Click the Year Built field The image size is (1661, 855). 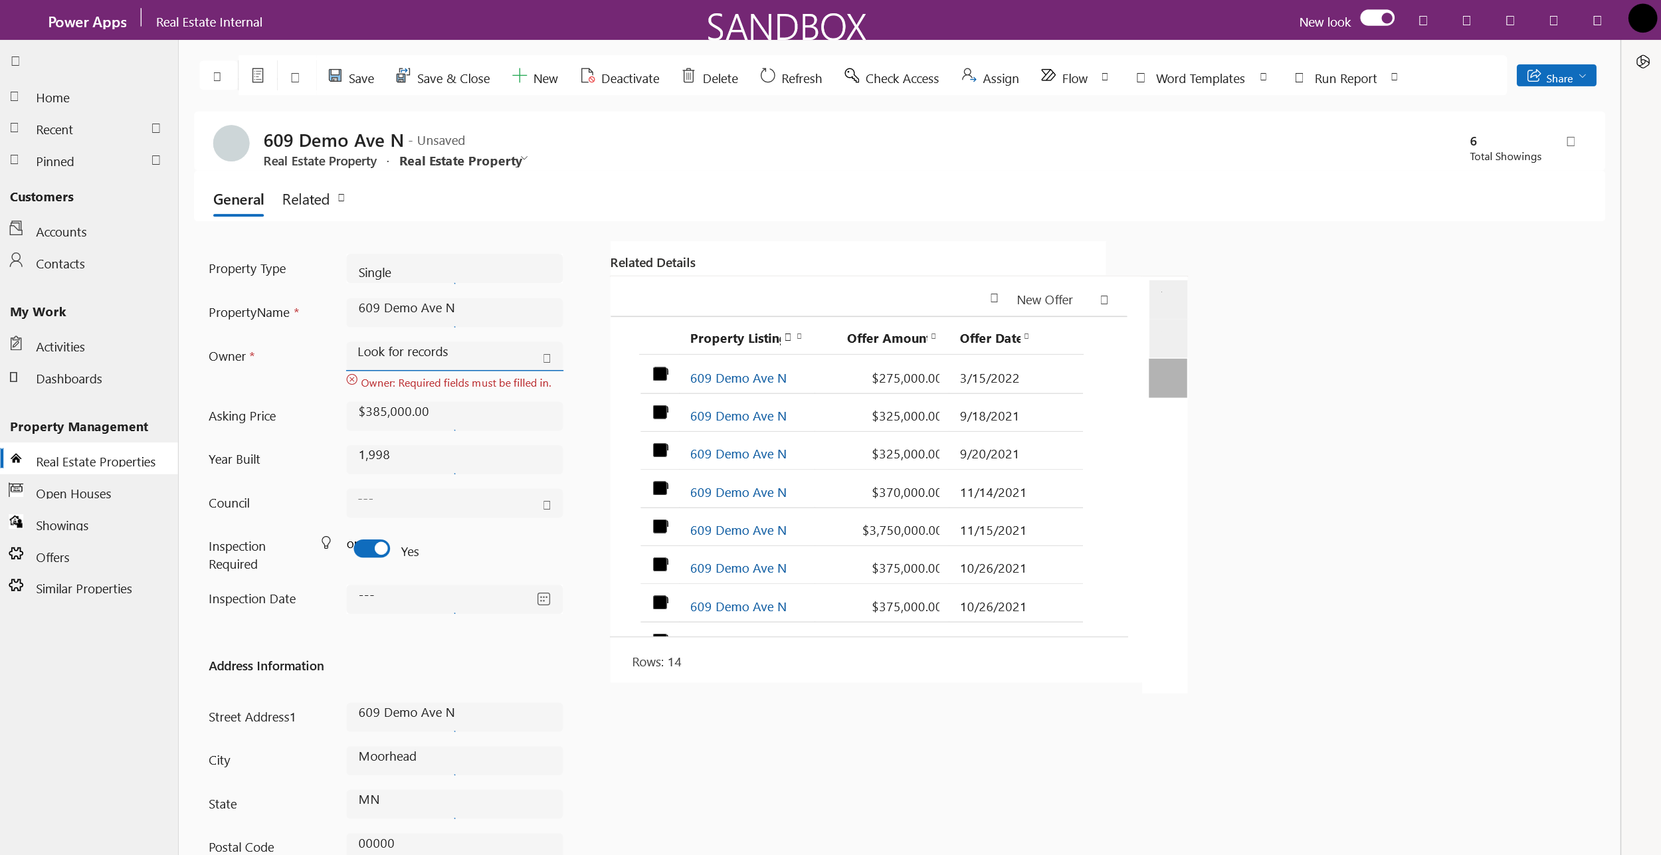click(x=454, y=459)
